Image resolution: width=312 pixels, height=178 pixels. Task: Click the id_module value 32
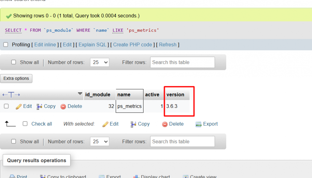click(x=111, y=106)
